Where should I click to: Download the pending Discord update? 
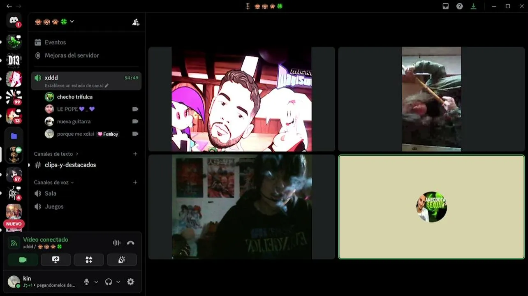[x=474, y=6]
